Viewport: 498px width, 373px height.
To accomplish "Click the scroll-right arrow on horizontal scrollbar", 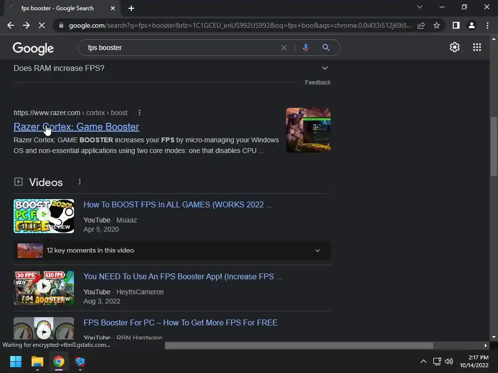I will (x=486, y=345).
